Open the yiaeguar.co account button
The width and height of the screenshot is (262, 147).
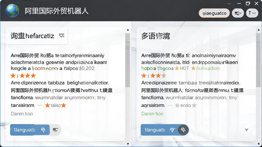(x=214, y=13)
